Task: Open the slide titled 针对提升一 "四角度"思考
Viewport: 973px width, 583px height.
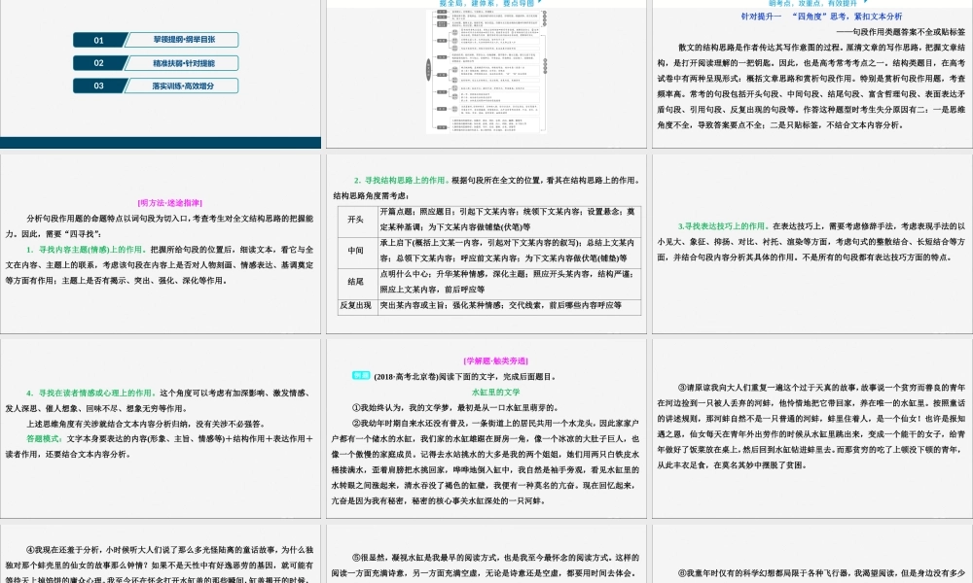Action: tap(812, 74)
